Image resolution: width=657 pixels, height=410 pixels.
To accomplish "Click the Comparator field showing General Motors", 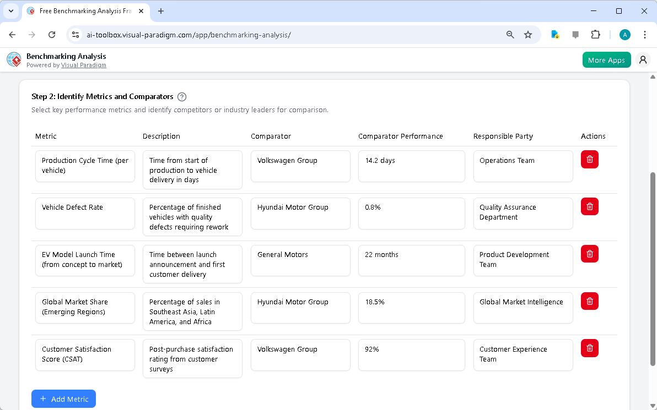I will pos(300,260).
